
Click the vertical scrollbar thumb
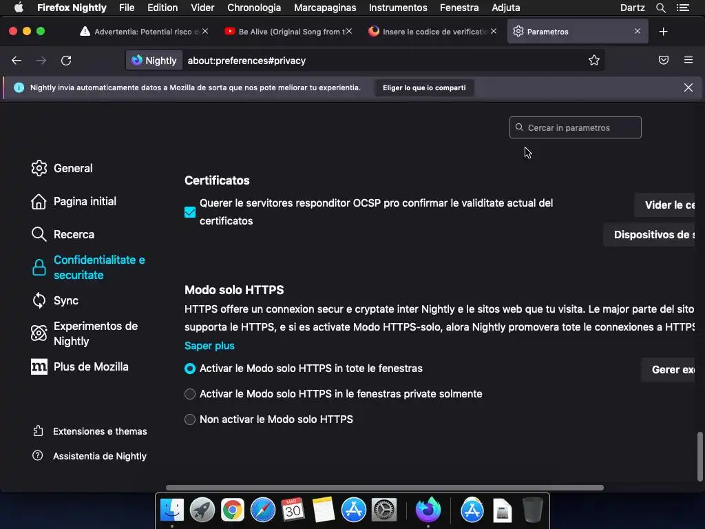tap(699, 456)
